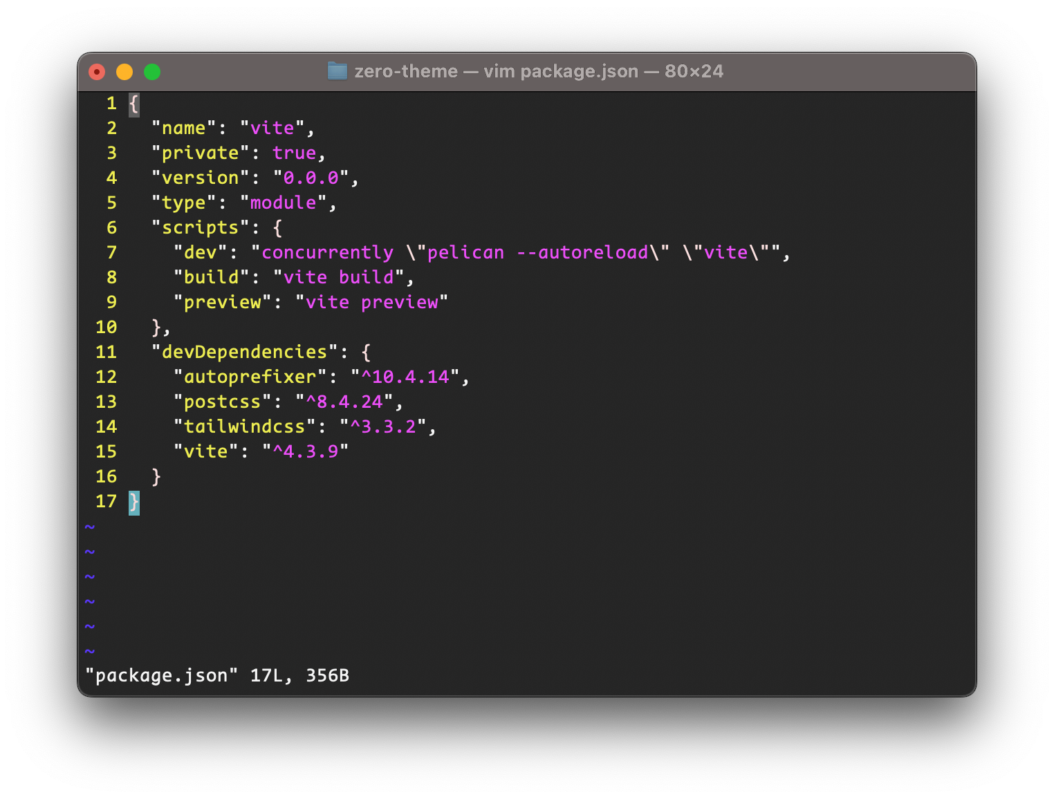Click the "name" key on line 2
The width and height of the screenshot is (1054, 799).
(x=183, y=129)
